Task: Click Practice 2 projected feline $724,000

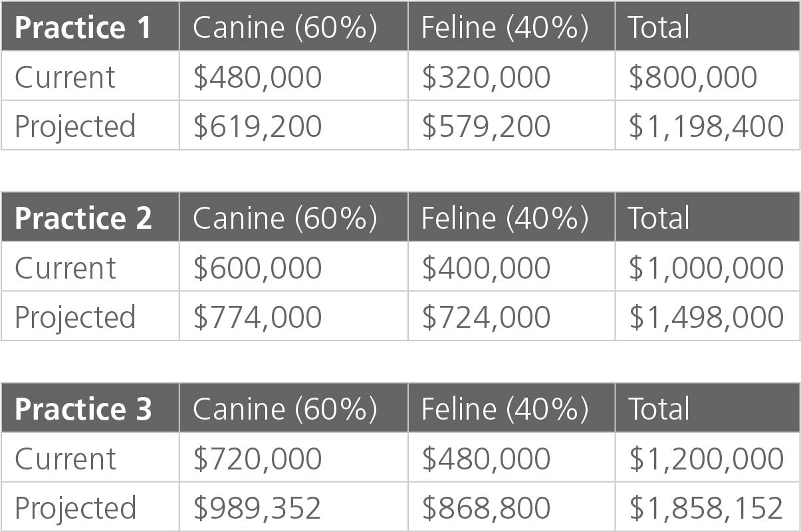Action: coord(486,317)
